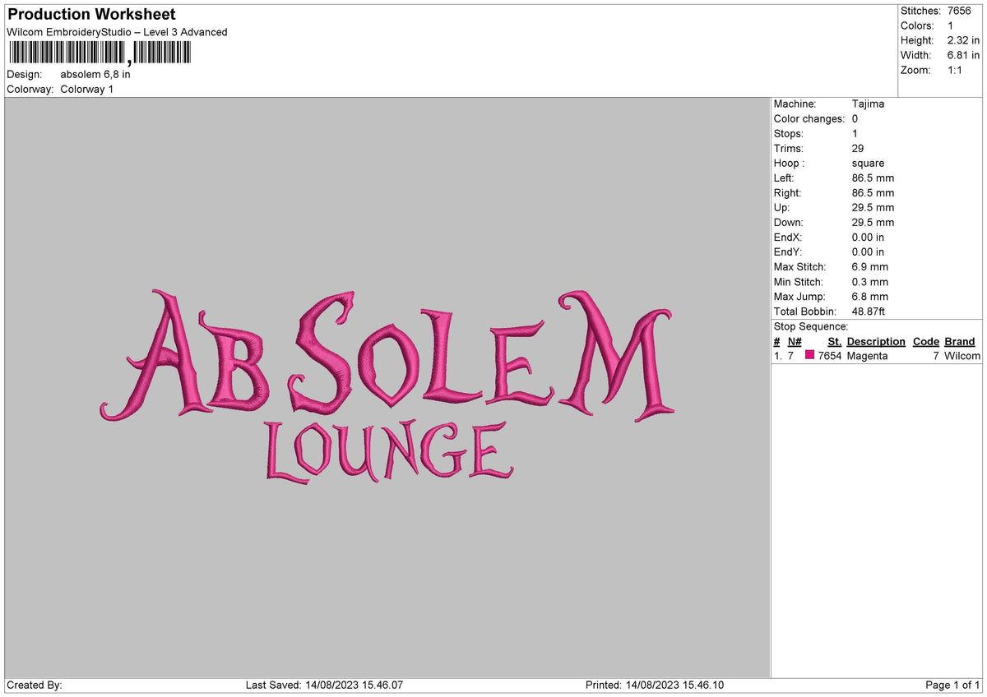This screenshot has width=987, height=697.
Task: Select the Magenta color swatch
Action: tap(809, 356)
